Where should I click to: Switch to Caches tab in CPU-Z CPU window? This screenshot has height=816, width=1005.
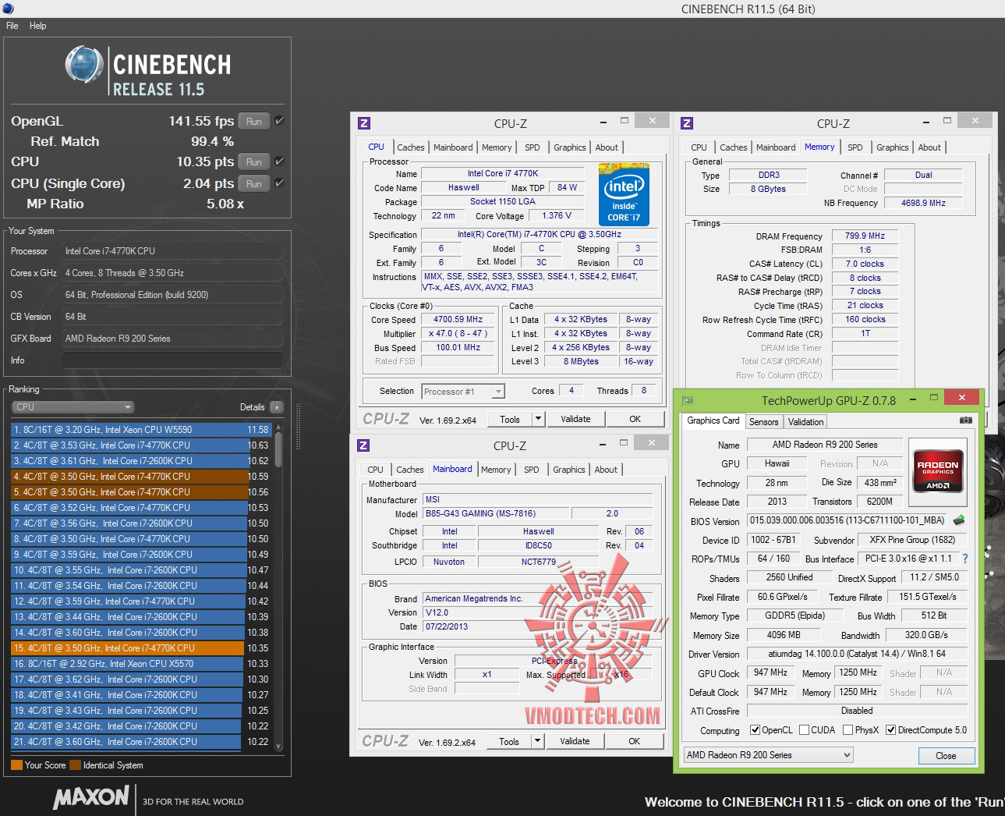(411, 147)
